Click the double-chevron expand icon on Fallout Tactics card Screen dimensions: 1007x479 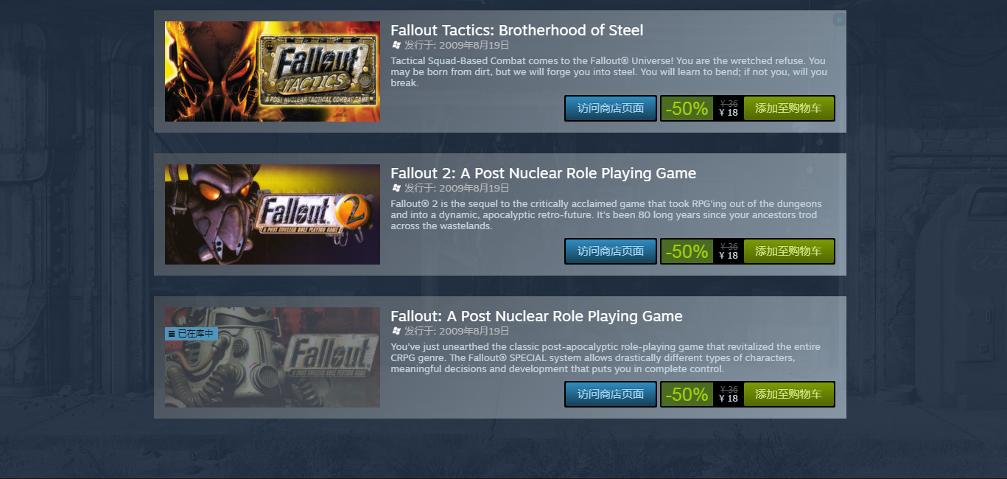tap(839, 20)
